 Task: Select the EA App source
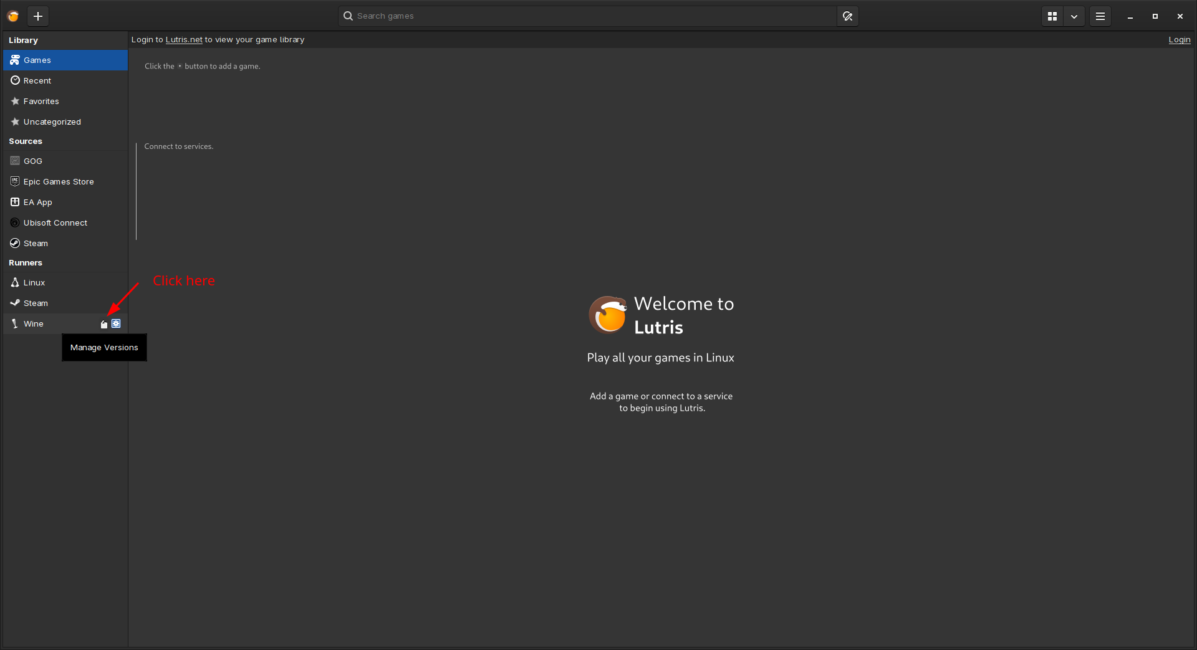(37, 202)
